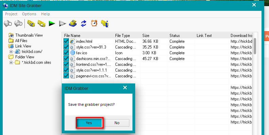Expand the *.trickbd.com sites folder node
The width and height of the screenshot is (269, 135).
(x=11, y=62)
